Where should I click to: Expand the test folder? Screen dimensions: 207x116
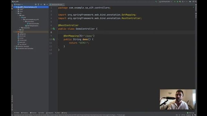[x=18, y=30]
